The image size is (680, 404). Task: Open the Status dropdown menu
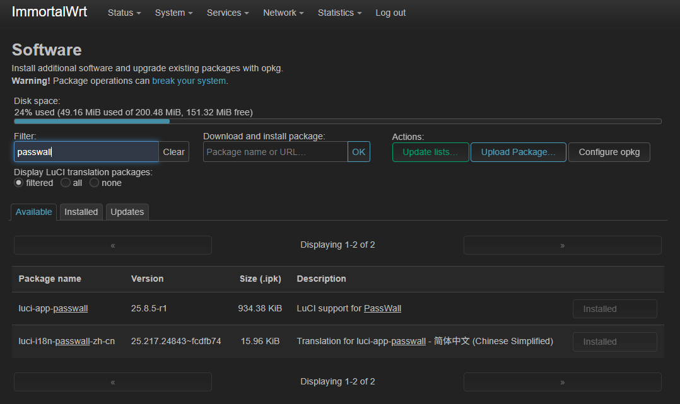(124, 13)
